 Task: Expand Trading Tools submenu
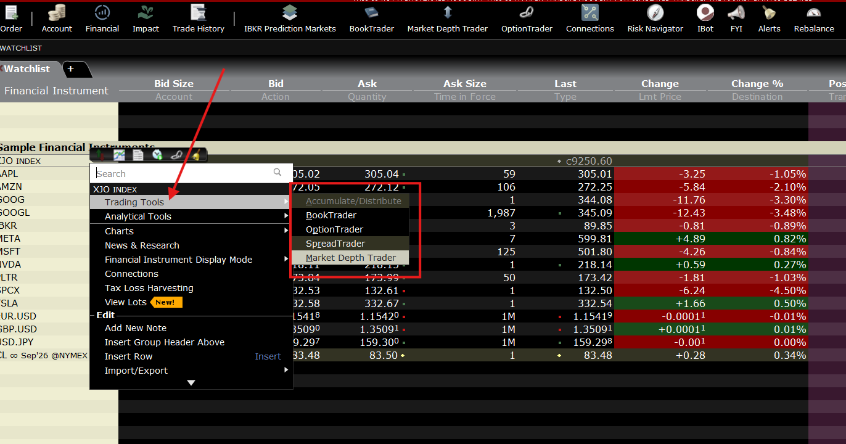pyautogui.click(x=191, y=202)
